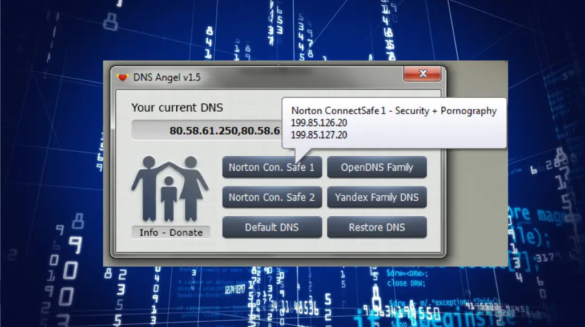Open the Info - Donate link
The width and height of the screenshot is (585, 327).
171,232
